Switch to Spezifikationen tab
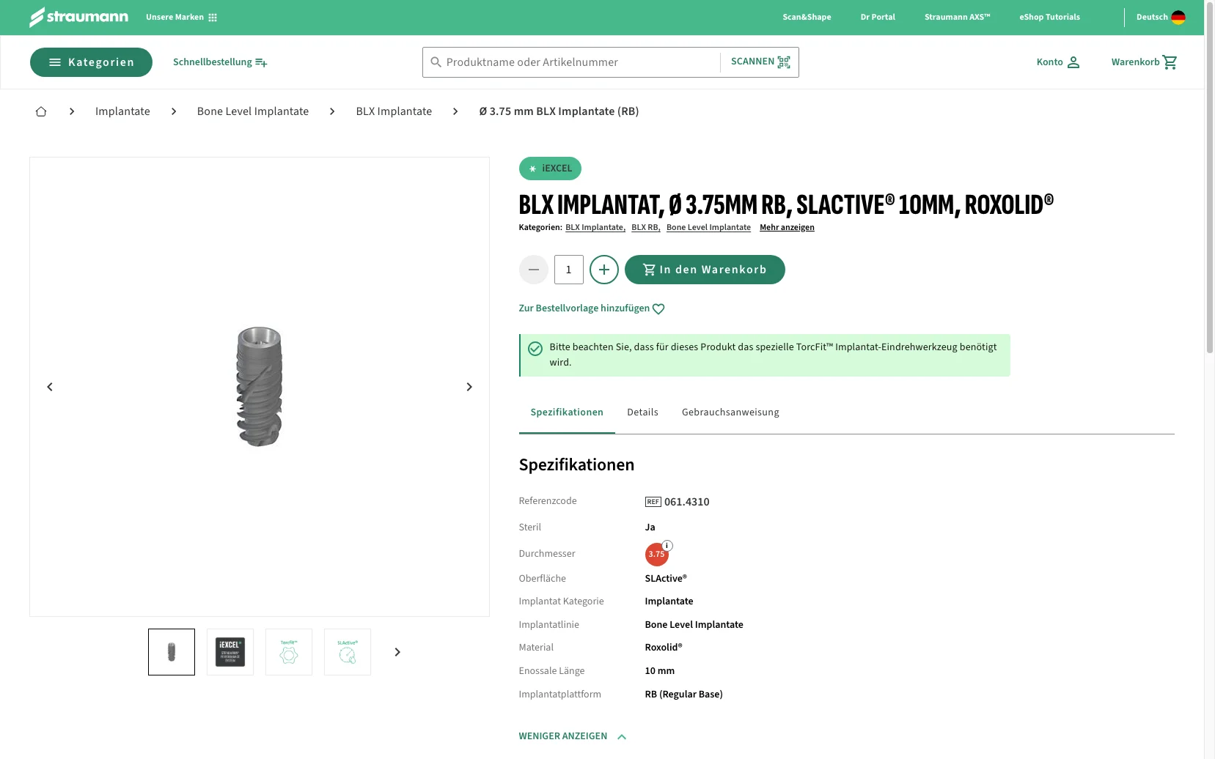This screenshot has width=1215, height=759. coord(567,412)
